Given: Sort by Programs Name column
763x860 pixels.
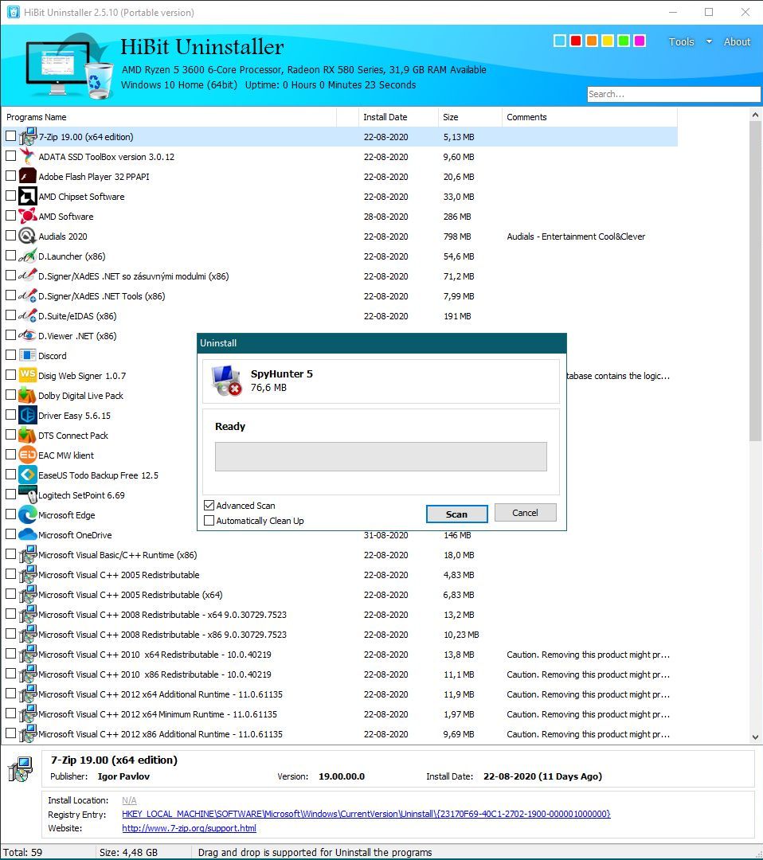Looking at the screenshot, I should point(169,117).
